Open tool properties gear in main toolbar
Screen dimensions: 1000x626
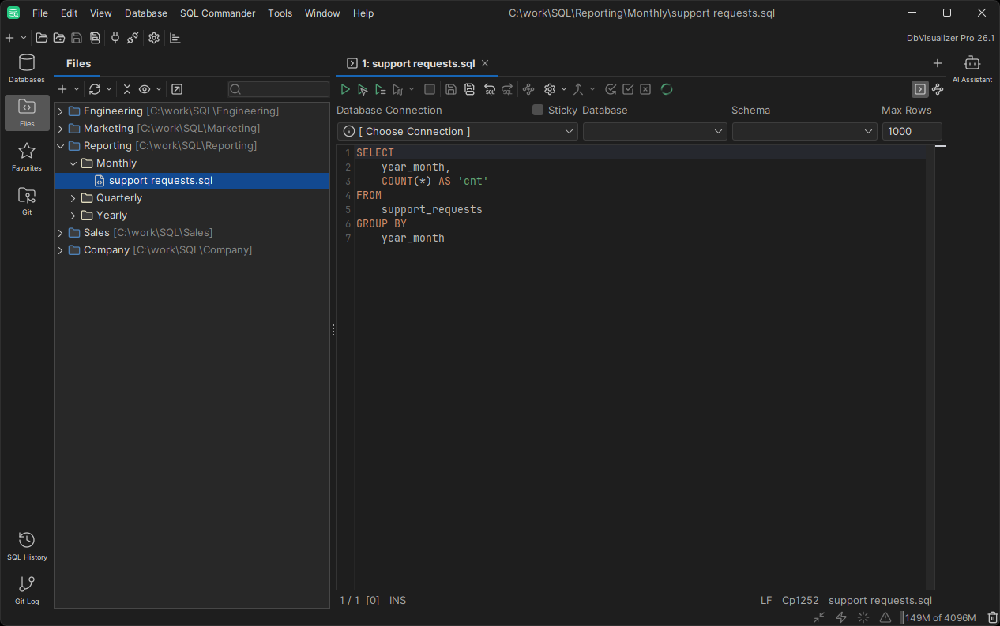[x=154, y=38]
